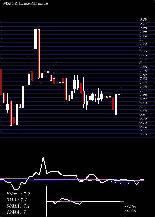Click the 5MA : 7.1 readout

[17, 200]
